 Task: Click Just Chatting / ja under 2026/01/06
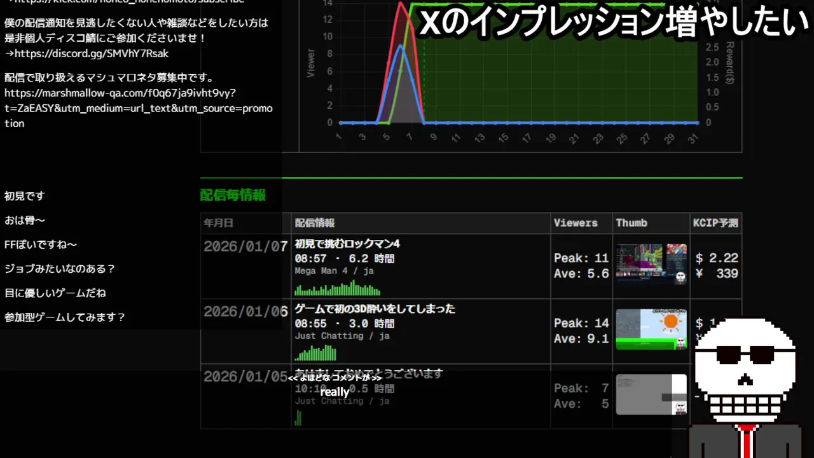coord(342,336)
